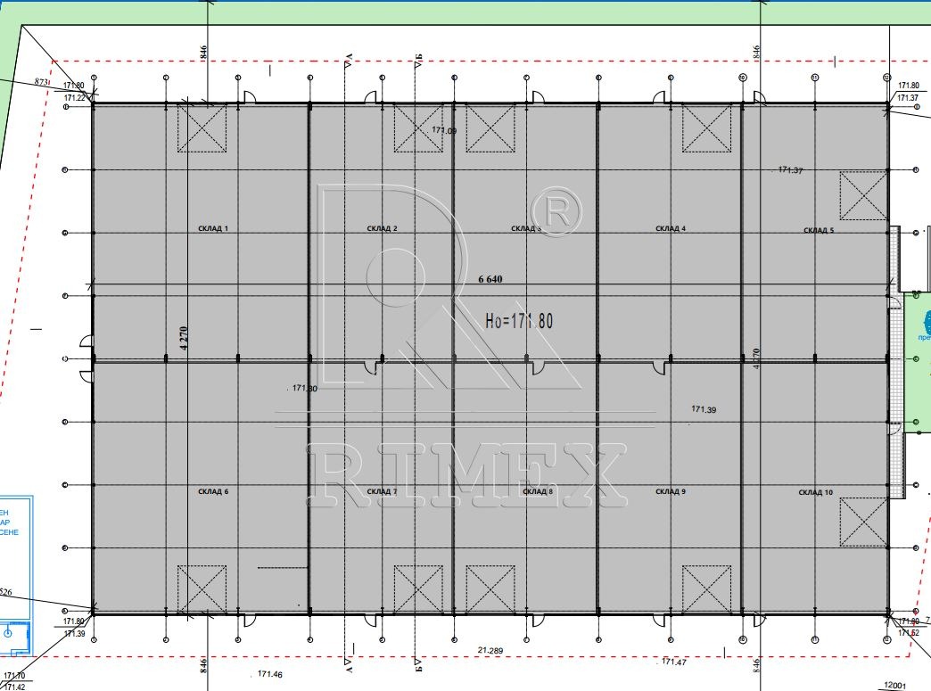
Task: Click the СКЛАД 9 room label
Action: click(x=671, y=492)
